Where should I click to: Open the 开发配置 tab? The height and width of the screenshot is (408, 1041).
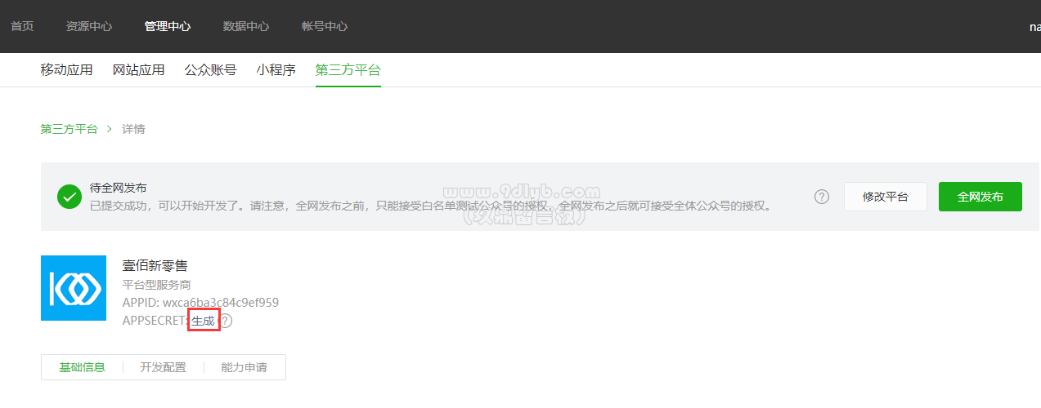(x=163, y=367)
